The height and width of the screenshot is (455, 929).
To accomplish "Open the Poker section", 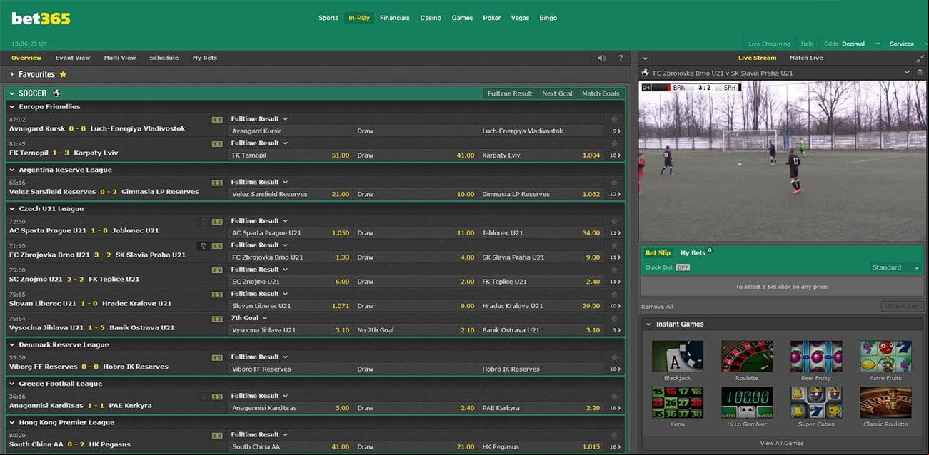I will (492, 18).
